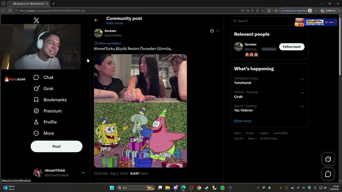Image resolution: width=342 pixels, height=192 pixels.
Task: Open the Windows Start menu
Action: click(x=112, y=188)
